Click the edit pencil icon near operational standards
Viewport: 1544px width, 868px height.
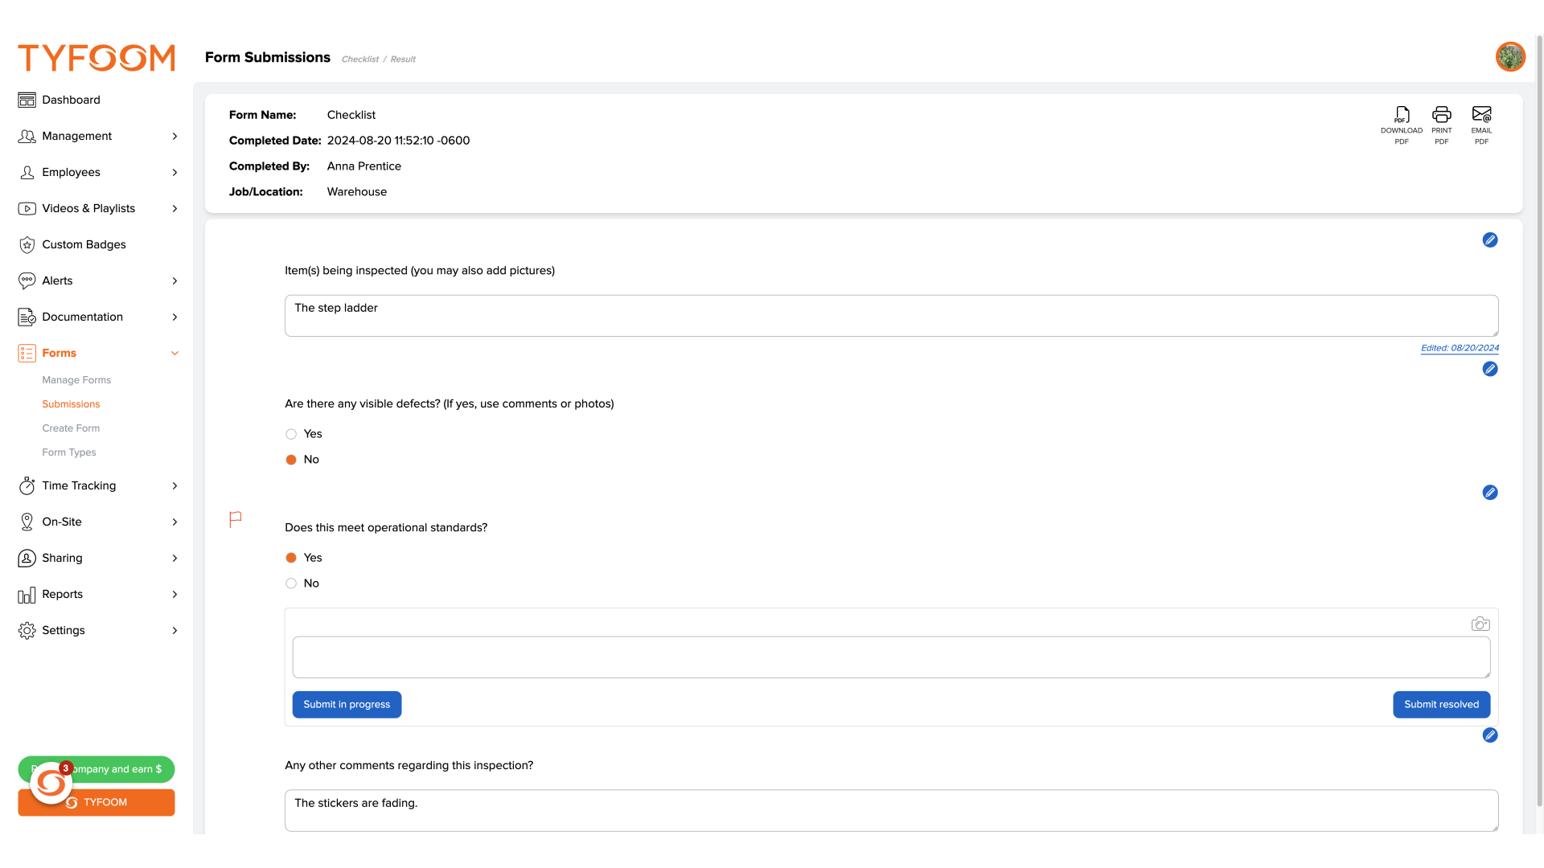point(1490,492)
